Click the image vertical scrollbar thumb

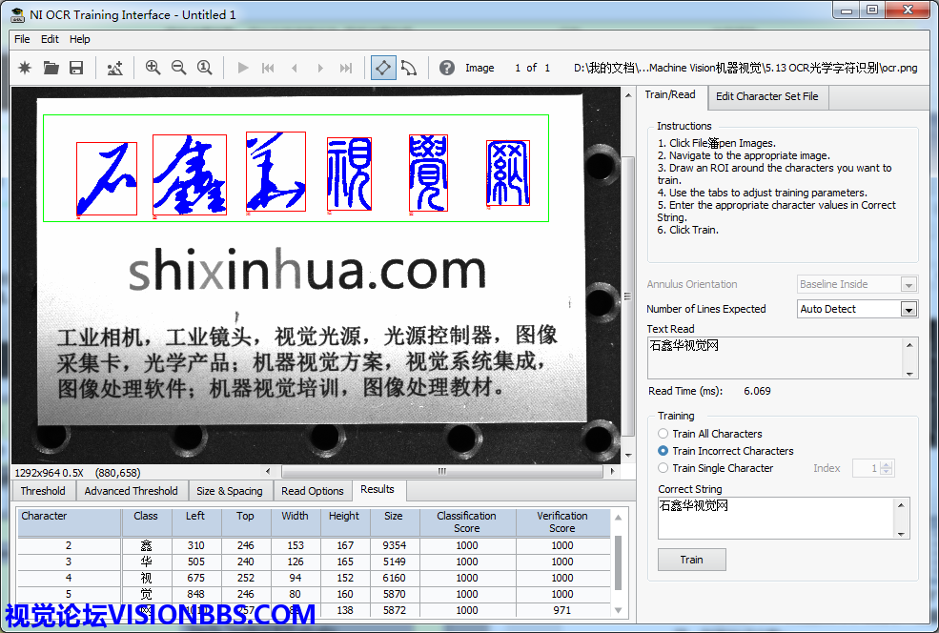point(627,297)
